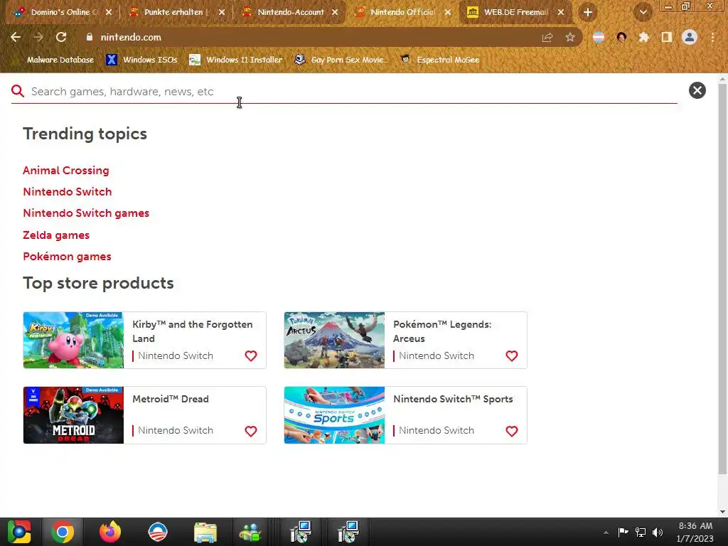Go forward with the forward arrow
This screenshot has width=728, height=546.
(38, 37)
